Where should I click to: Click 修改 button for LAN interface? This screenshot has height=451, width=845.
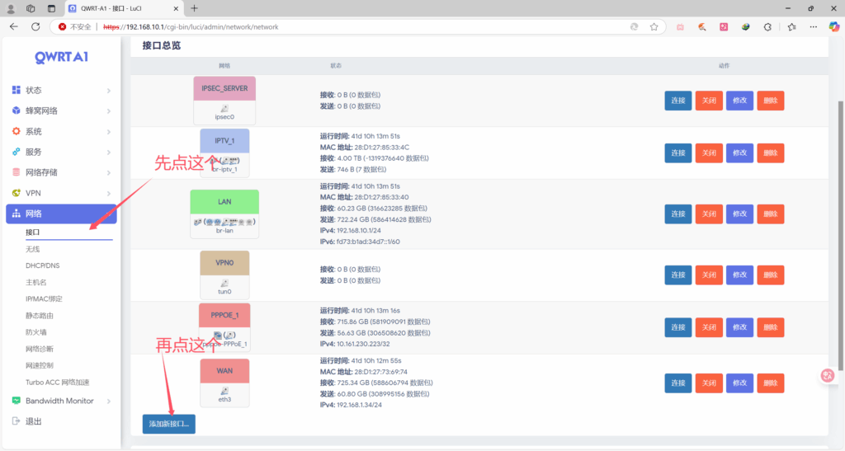[x=739, y=214]
